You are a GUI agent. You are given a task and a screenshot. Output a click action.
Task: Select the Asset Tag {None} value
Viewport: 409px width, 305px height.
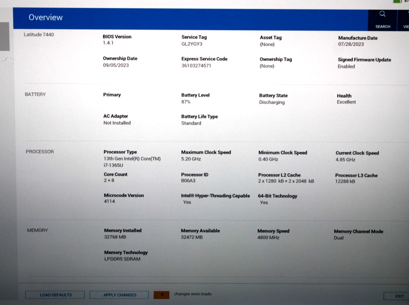tap(267, 44)
